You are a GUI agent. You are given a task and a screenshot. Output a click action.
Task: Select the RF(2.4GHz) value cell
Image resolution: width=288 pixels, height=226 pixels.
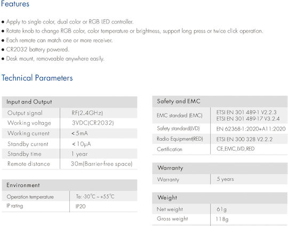[87, 113]
